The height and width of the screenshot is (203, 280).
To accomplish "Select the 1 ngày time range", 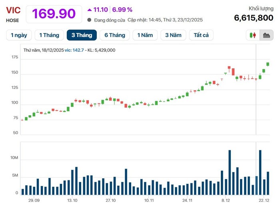I will (x=19, y=35).
